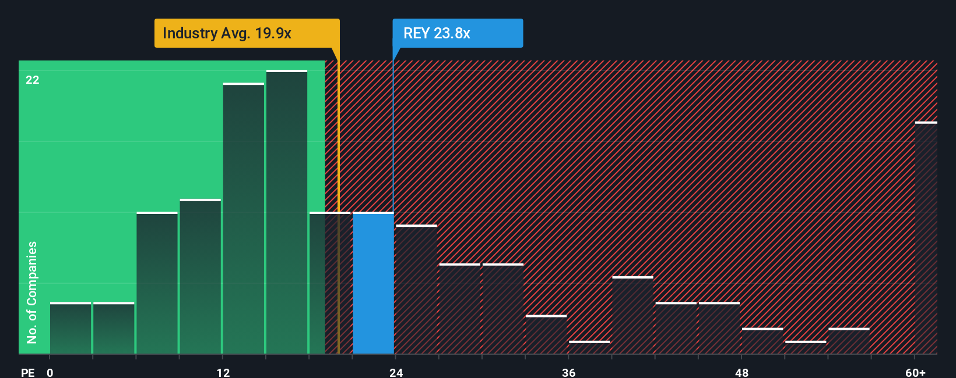Click the second tallest bar just after PE 12

click(x=244, y=218)
